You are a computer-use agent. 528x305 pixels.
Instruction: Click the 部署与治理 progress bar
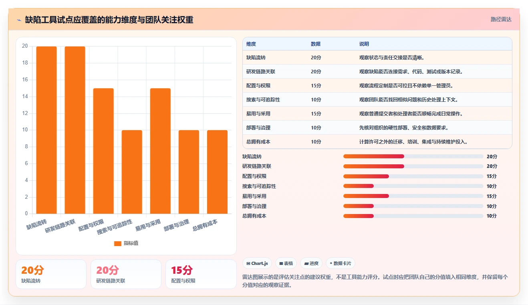point(413,206)
